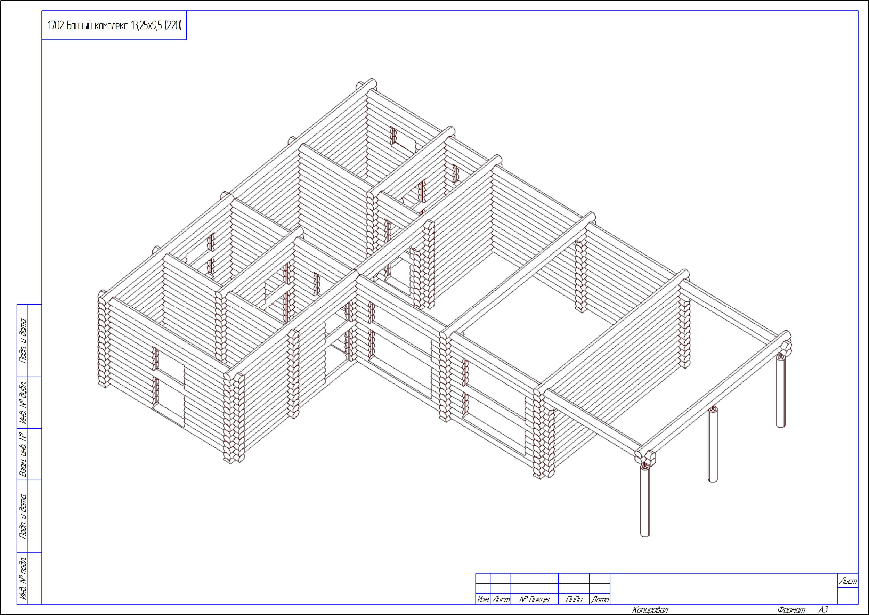Click the 'Лист' cell between 'Изм.' and '№ докум.'
Screen dimensions: 869x615
pos(501,599)
